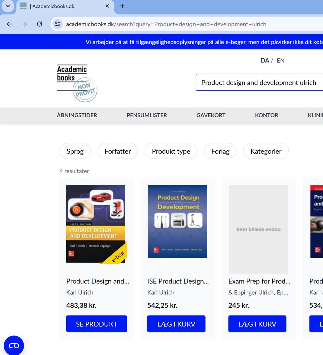Select the Academicbooks.dk browser tab

(x=65, y=6)
